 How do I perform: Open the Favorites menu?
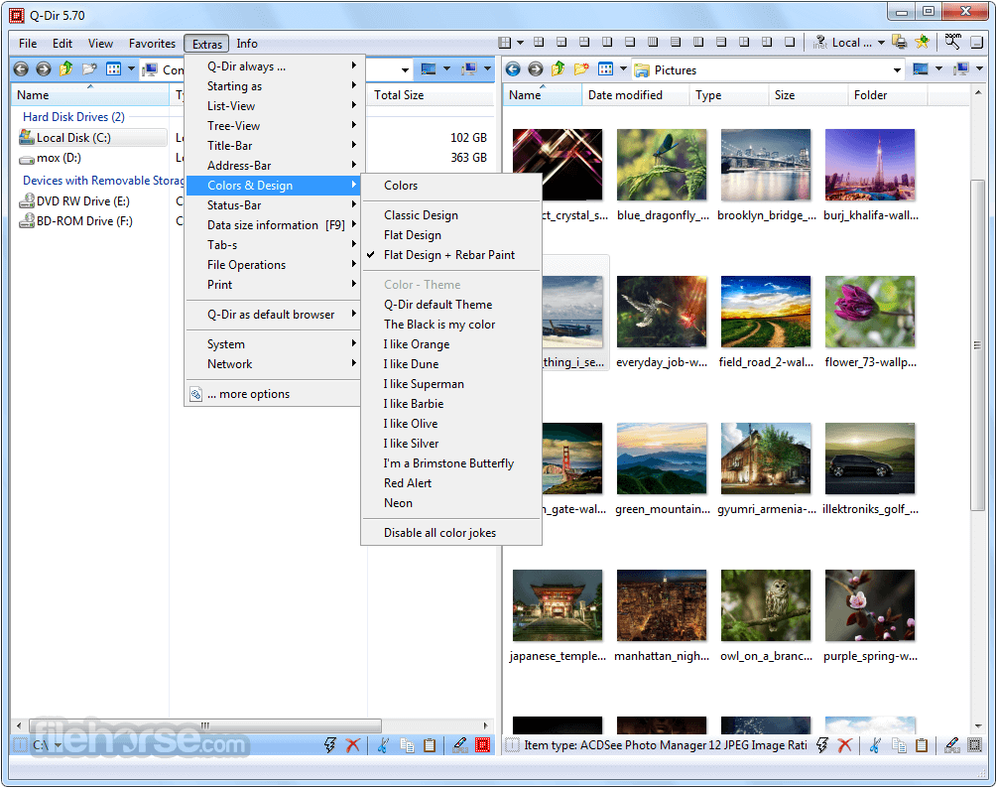click(152, 44)
